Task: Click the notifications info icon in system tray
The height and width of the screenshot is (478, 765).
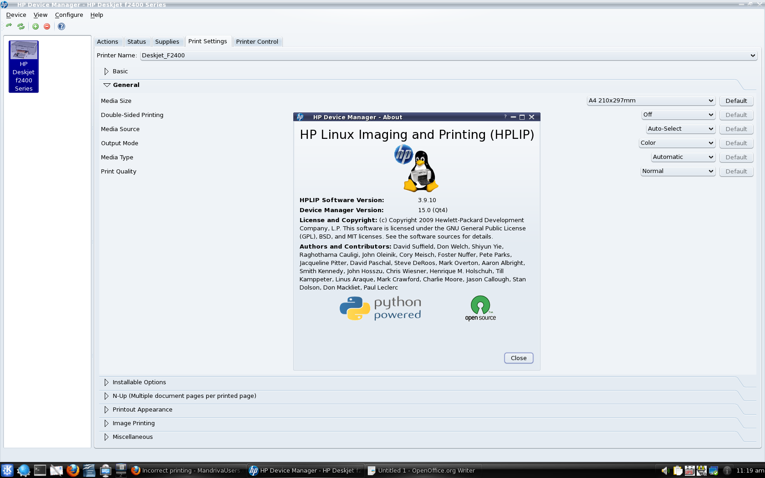Action: 727,471
